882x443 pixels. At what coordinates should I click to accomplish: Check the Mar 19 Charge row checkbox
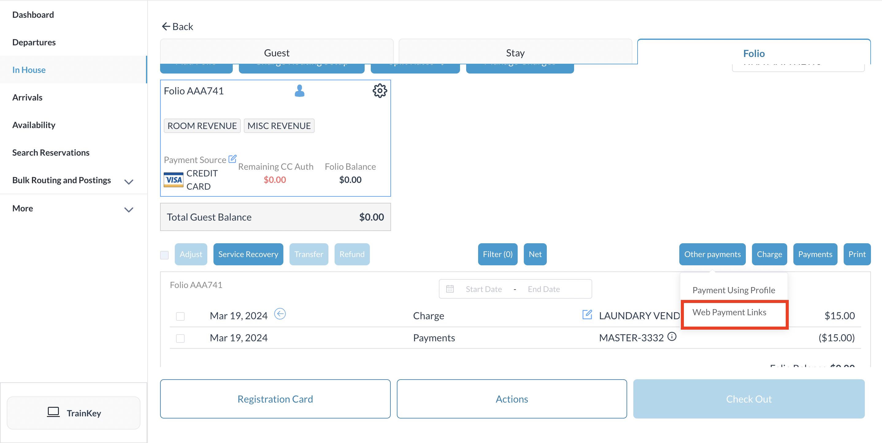pyautogui.click(x=180, y=316)
